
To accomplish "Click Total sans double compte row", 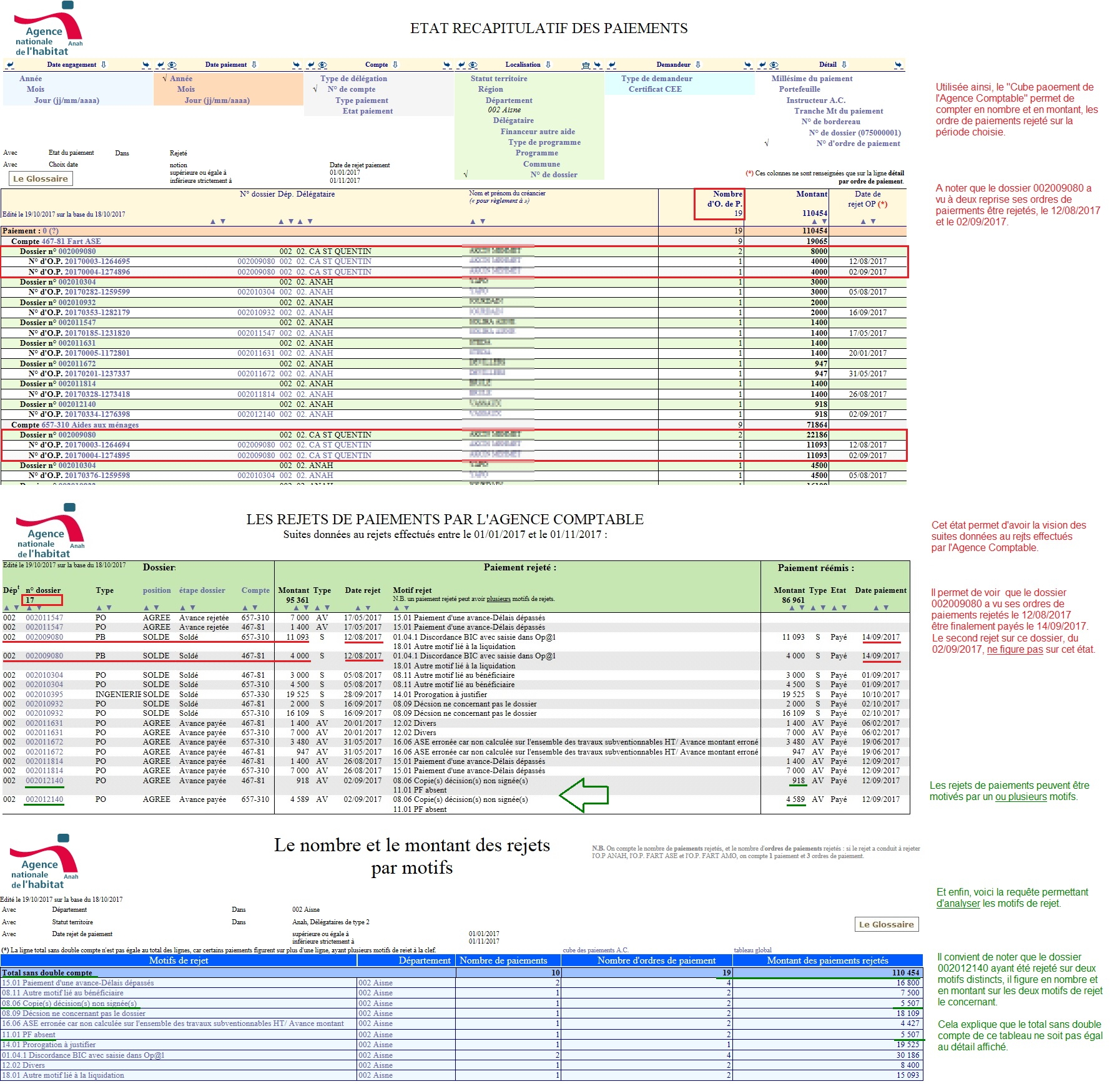I will coord(461,973).
